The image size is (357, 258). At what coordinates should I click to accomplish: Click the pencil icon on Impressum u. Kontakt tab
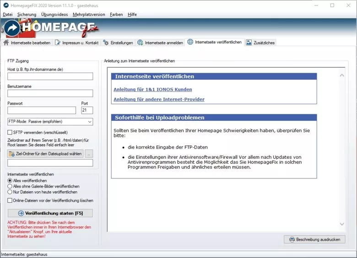58,43
